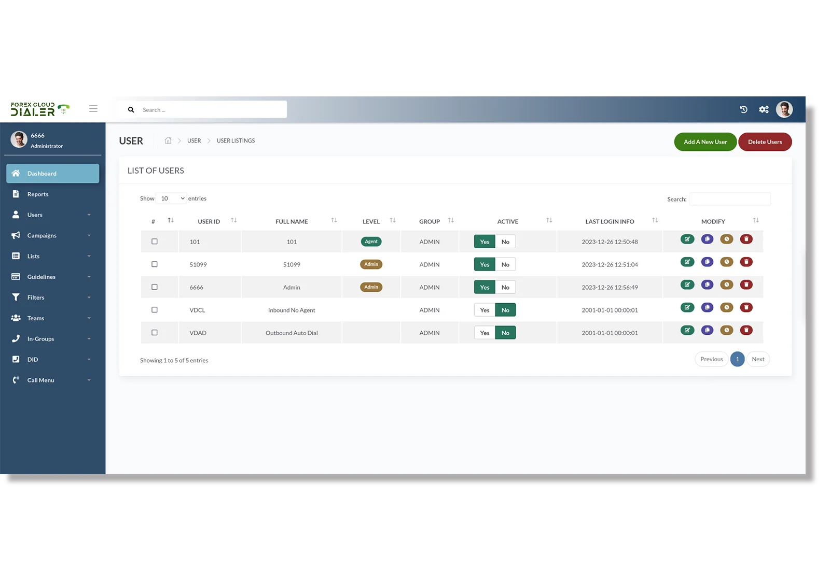Open the Show entries dropdown
The image size is (830, 582).
(171, 198)
